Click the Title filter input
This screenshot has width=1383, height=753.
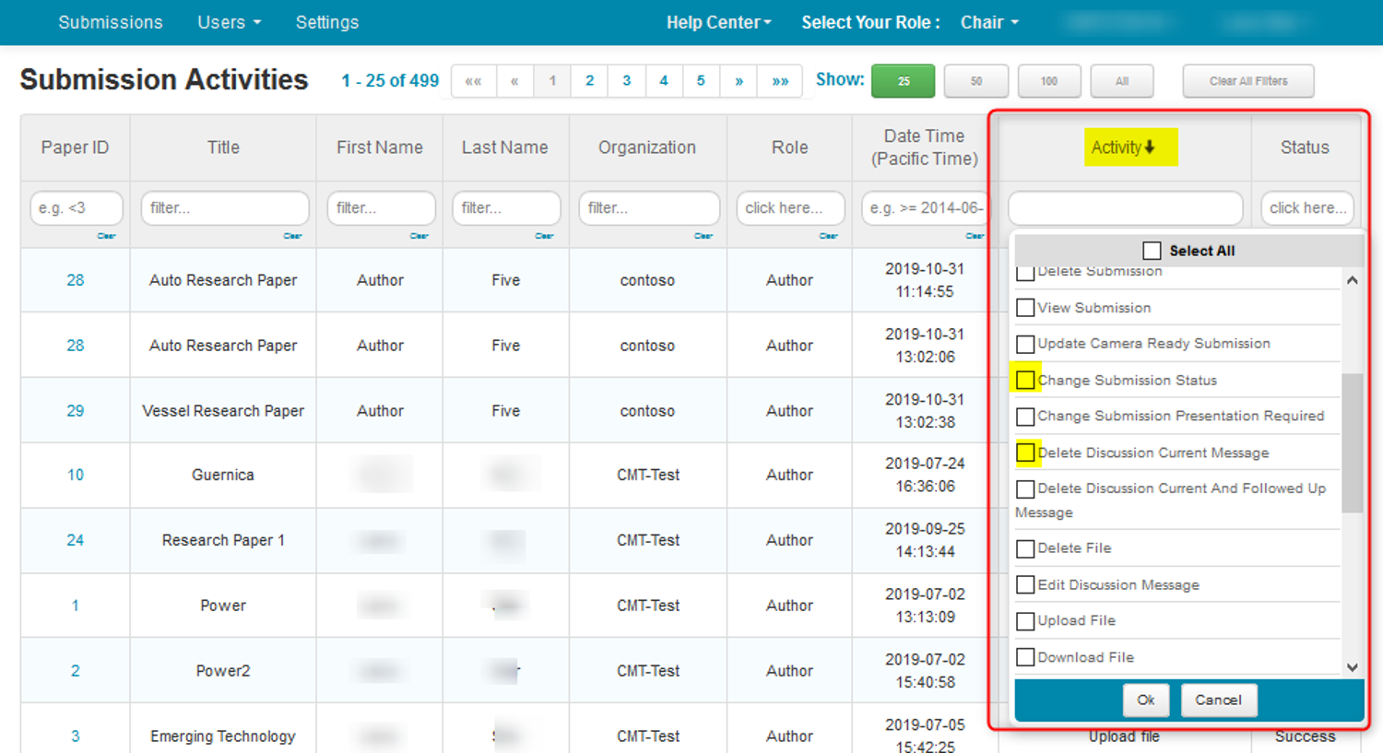pyautogui.click(x=224, y=208)
